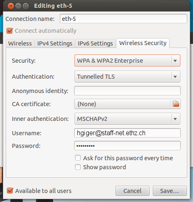Expand the Authentication method dropdown
Image resolution: width=193 pixels, height=202 pixels.
click(127, 77)
